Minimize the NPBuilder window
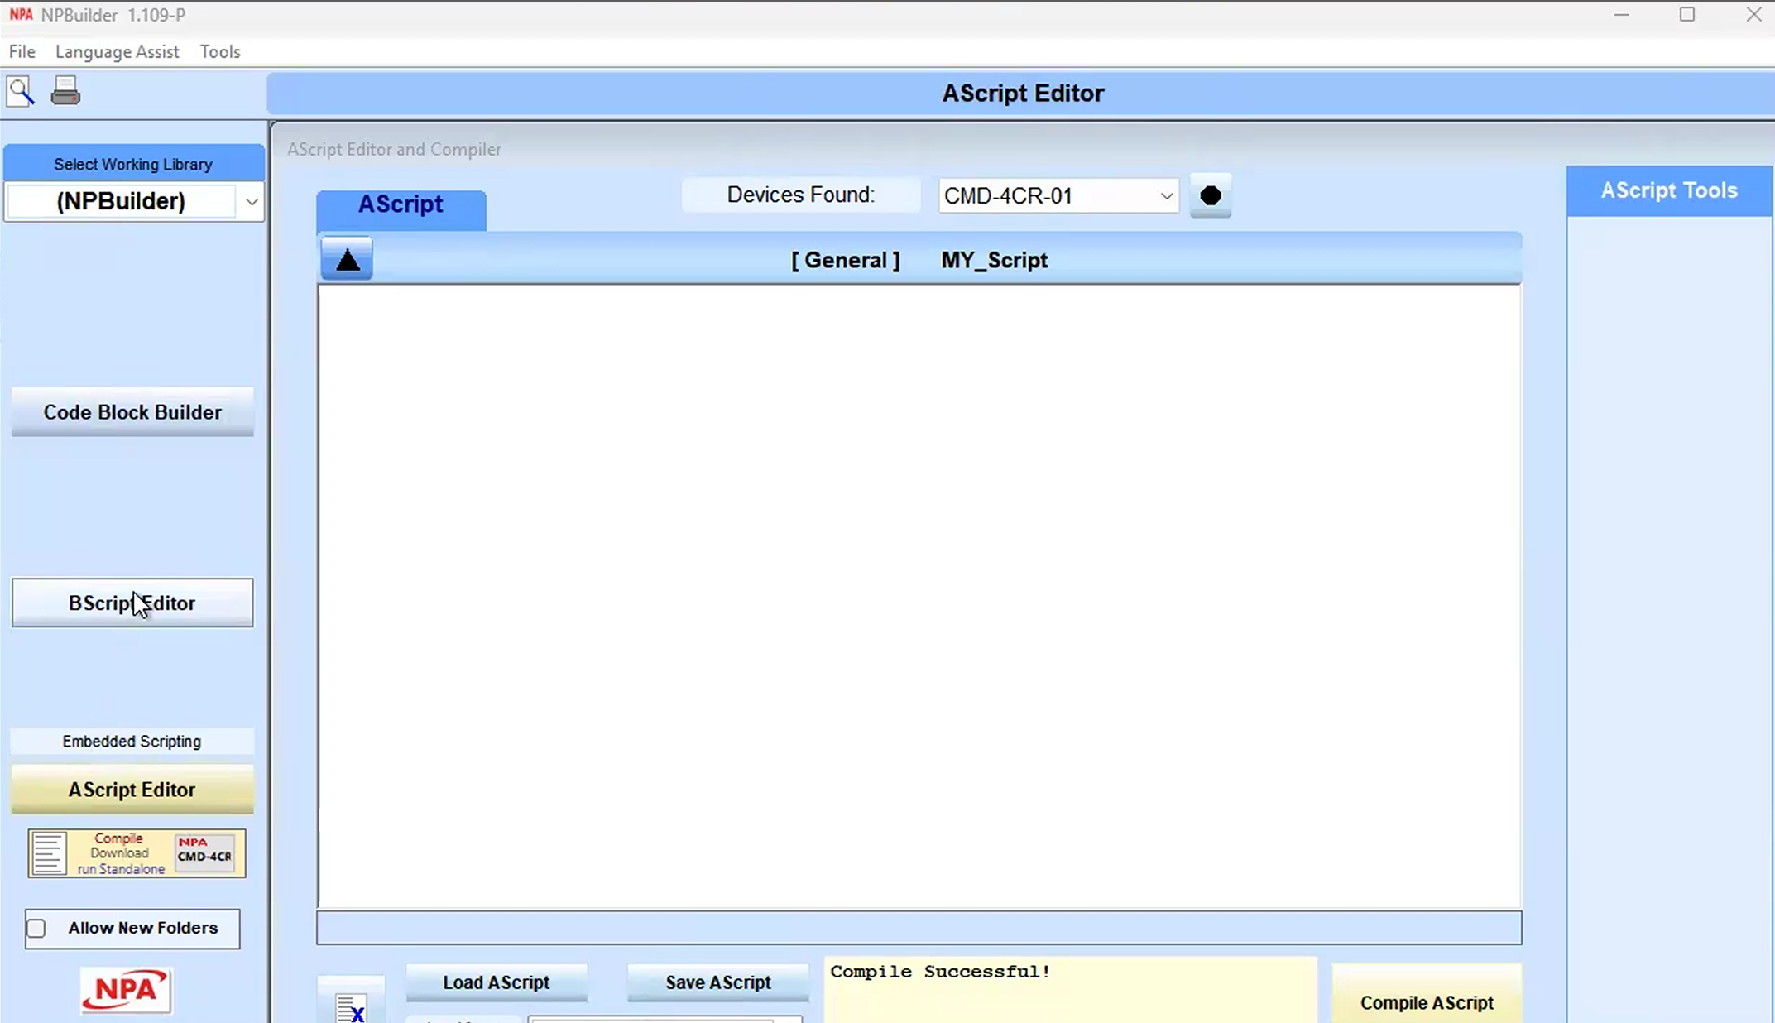Screen dimensions: 1775x1023 pos(1621,15)
